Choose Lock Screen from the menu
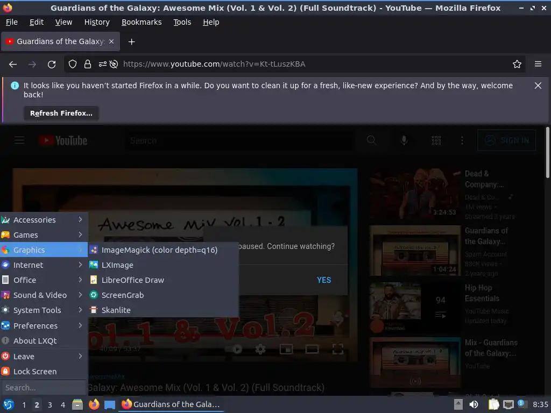Screen dimensions: 551x413 (44, 371)
